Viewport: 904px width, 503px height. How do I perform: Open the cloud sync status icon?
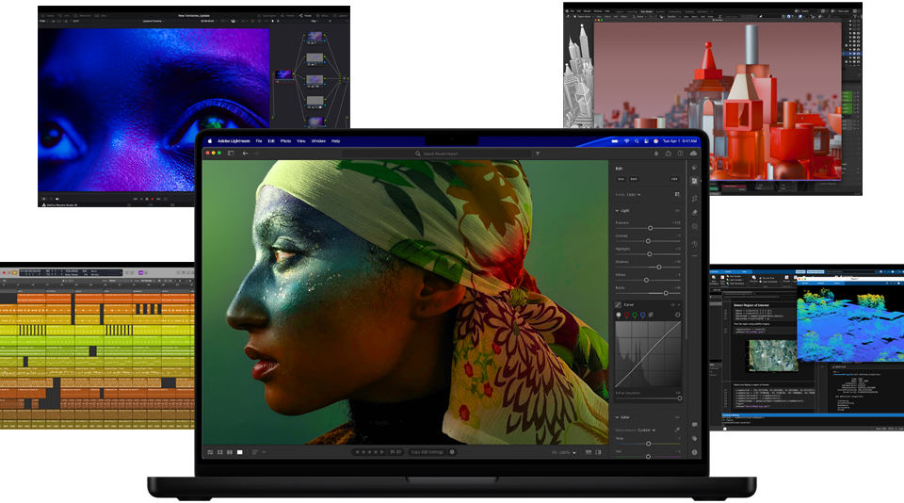[694, 153]
